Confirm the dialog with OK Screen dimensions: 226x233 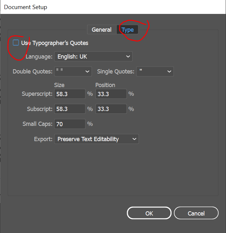[x=149, y=213]
